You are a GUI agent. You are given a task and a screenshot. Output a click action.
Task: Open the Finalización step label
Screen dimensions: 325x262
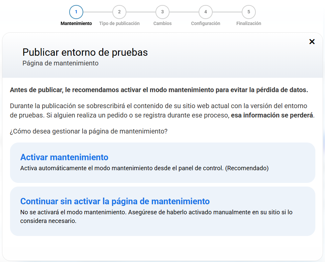click(x=248, y=23)
